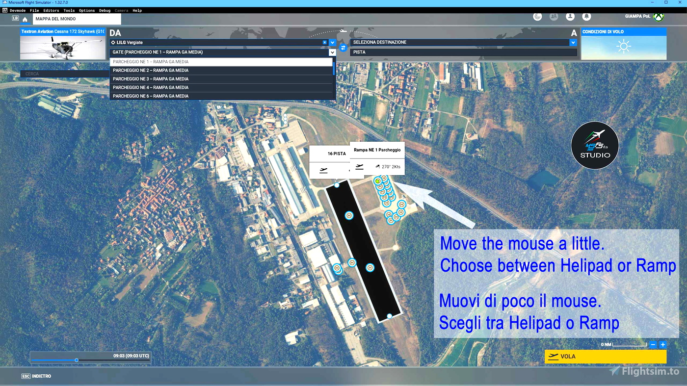Open the File menu
Image resolution: width=687 pixels, height=386 pixels.
34,10
